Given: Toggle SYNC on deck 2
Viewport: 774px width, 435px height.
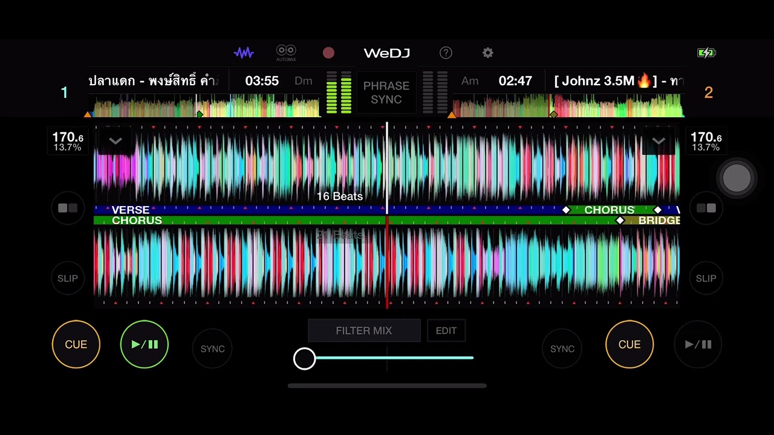Looking at the screenshot, I should pos(562,349).
